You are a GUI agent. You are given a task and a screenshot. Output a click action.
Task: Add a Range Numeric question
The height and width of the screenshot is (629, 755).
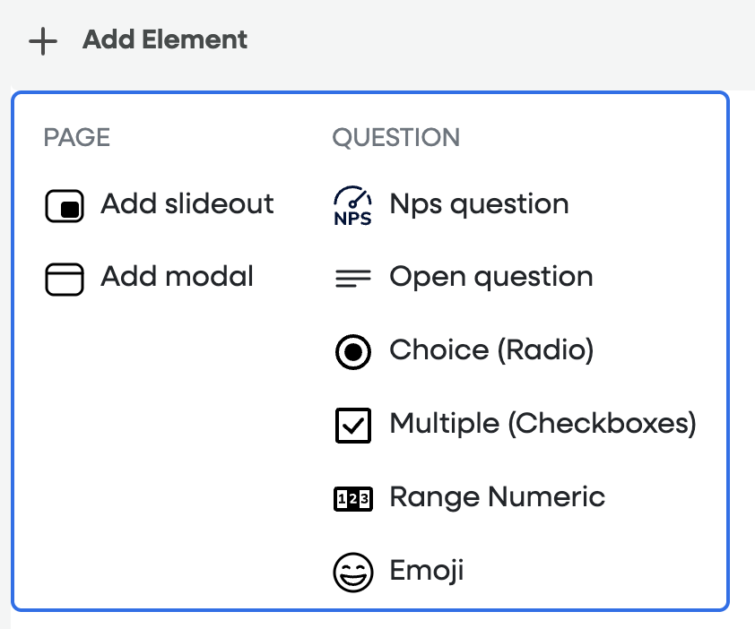pyautogui.click(x=497, y=497)
